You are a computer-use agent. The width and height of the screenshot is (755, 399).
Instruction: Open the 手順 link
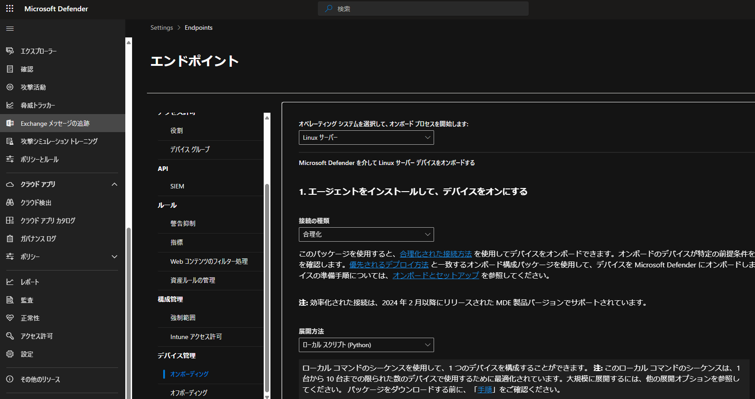click(x=485, y=390)
